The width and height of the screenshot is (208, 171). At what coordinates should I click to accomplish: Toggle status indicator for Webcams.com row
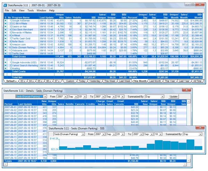tap(6, 51)
